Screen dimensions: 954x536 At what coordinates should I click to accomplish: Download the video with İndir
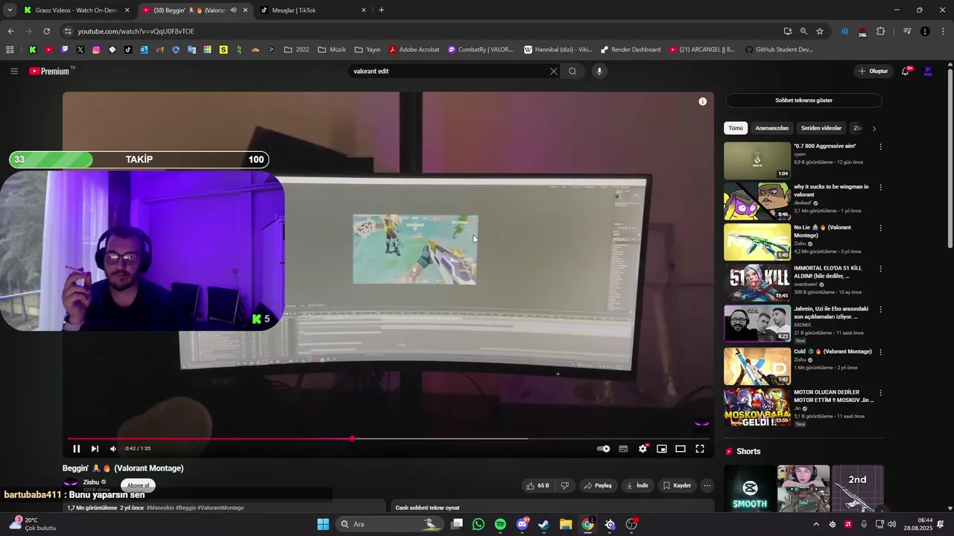click(x=637, y=485)
